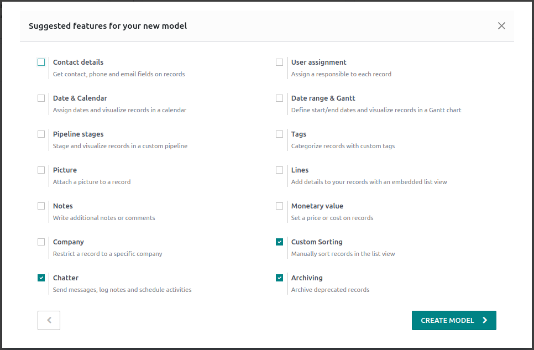534x350 pixels.
Task: Go back using the left chevron button
Action: click(x=49, y=320)
